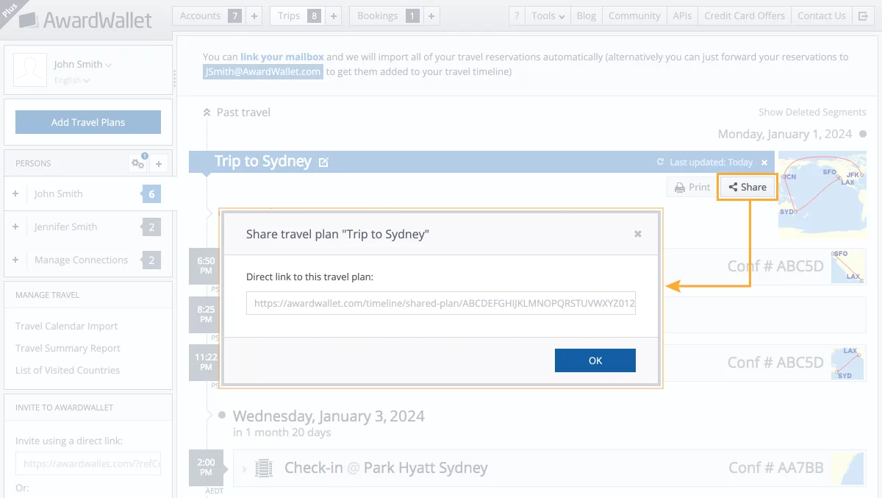The image size is (882, 498).
Task: Select the direct link to travel plan field
Action: (x=441, y=302)
